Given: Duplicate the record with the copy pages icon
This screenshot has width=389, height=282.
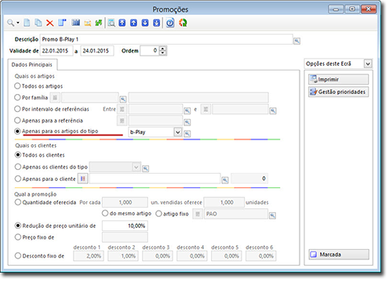Looking at the screenshot, I should [38, 23].
